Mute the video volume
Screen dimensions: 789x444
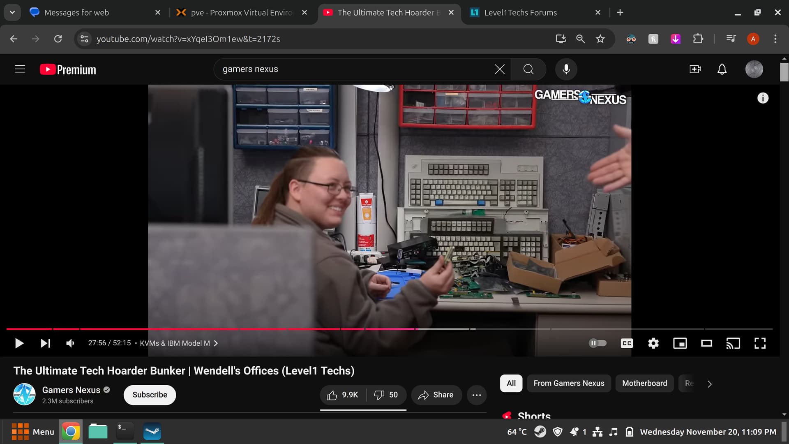70,343
